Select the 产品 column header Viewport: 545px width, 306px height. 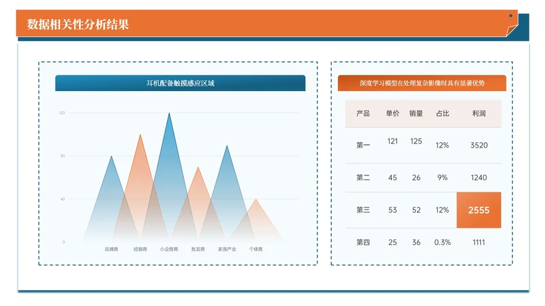click(363, 114)
